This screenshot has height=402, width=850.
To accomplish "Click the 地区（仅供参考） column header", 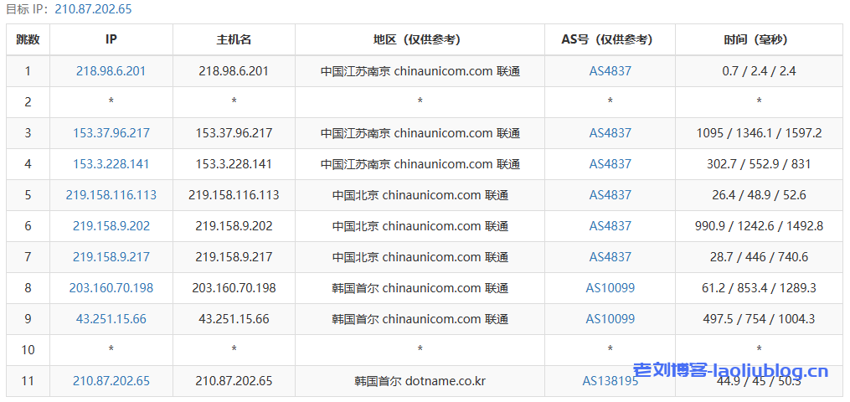I will pos(420,39).
